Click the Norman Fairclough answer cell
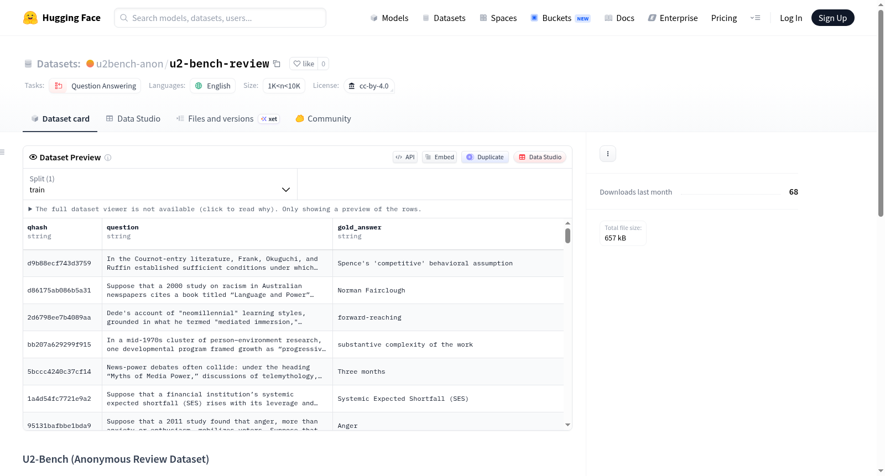This screenshot has height=476, width=885. [448, 290]
